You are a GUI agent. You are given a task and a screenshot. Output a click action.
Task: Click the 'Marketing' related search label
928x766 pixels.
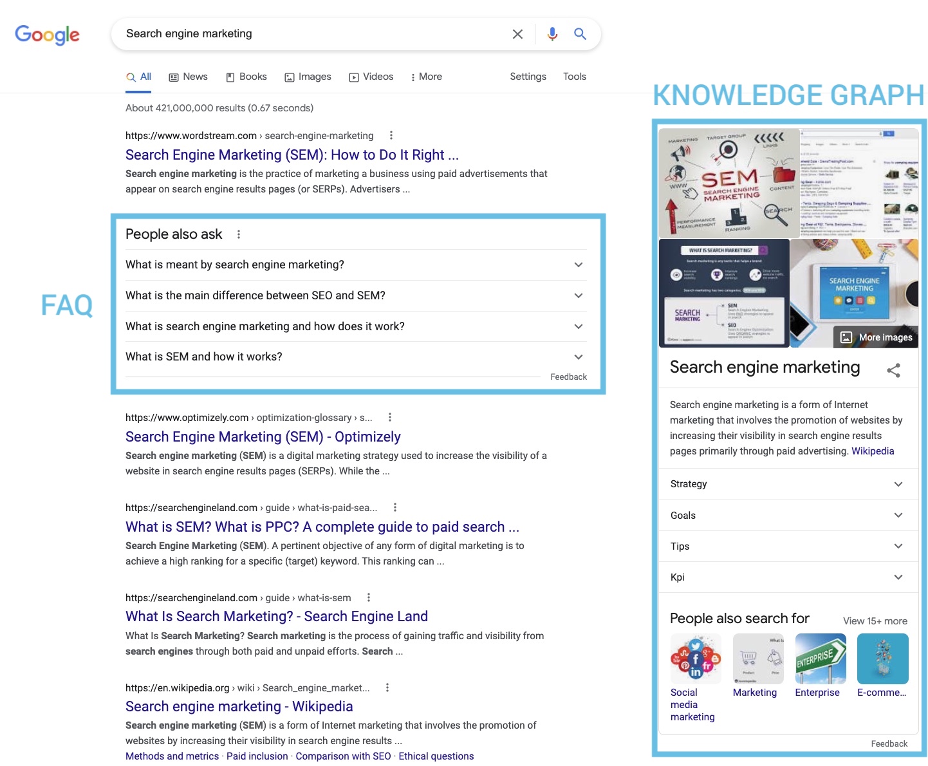(x=755, y=693)
